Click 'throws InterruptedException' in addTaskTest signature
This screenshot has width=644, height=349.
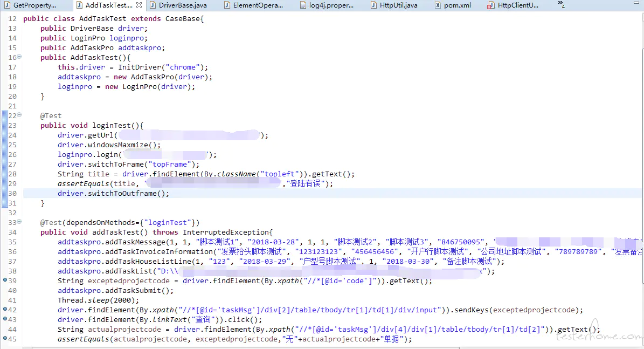[212, 232]
